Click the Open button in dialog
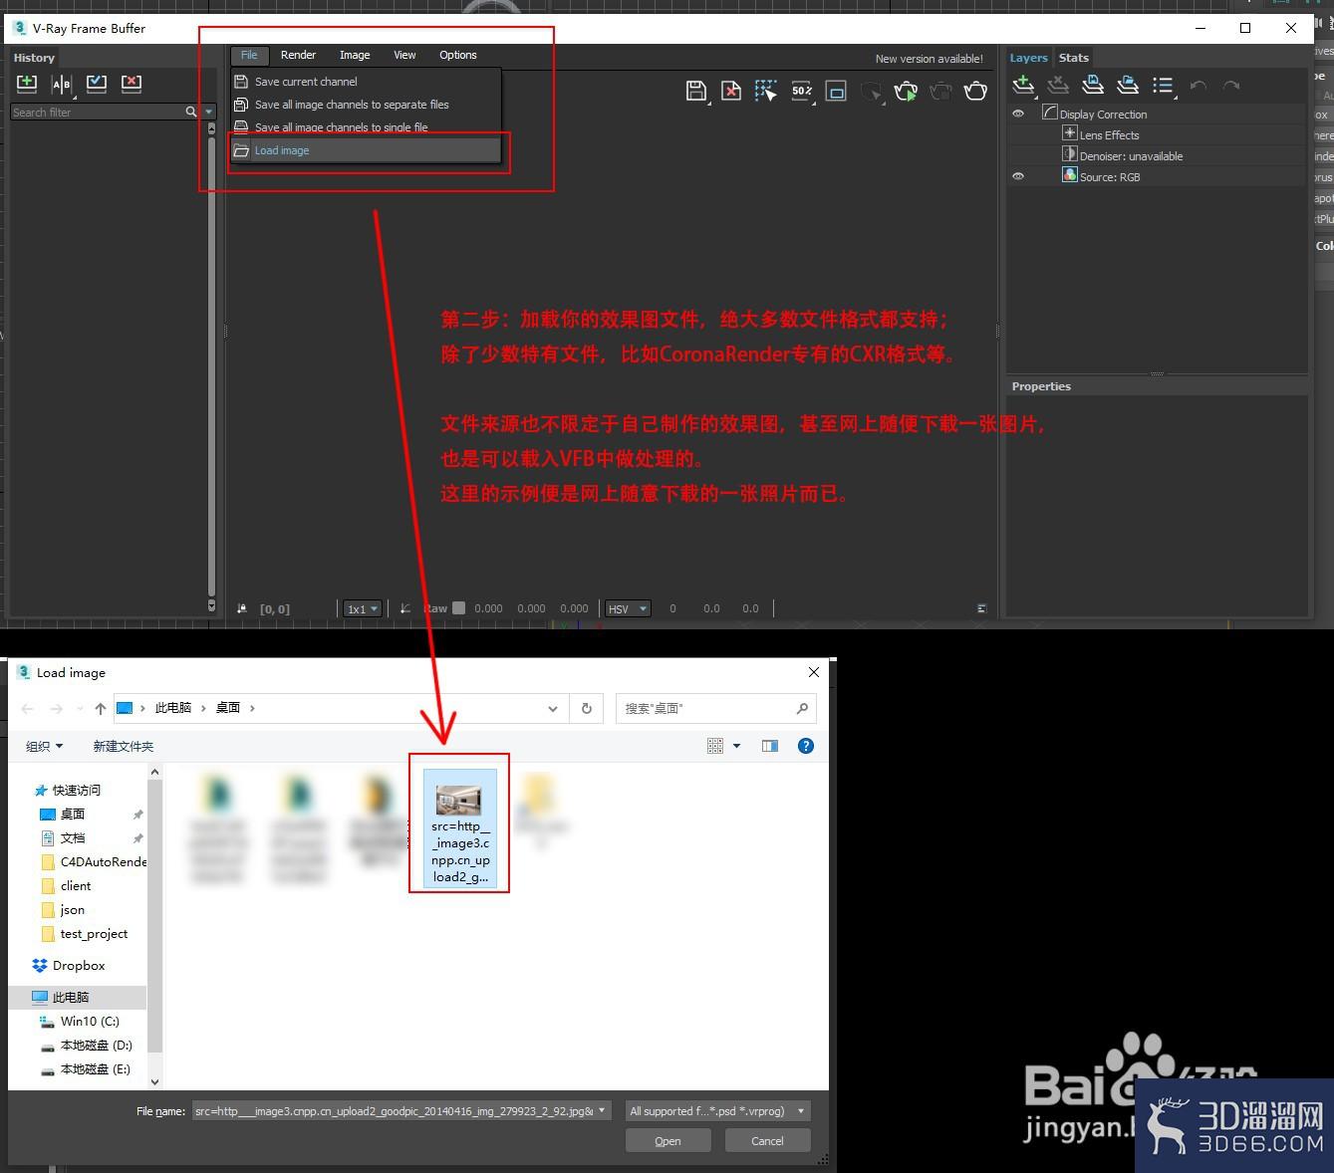This screenshot has height=1173, width=1334. (667, 1141)
